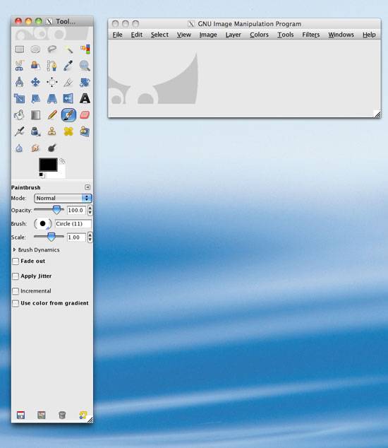Open the Filters menu
This screenshot has width=388, height=448.
[x=311, y=35]
